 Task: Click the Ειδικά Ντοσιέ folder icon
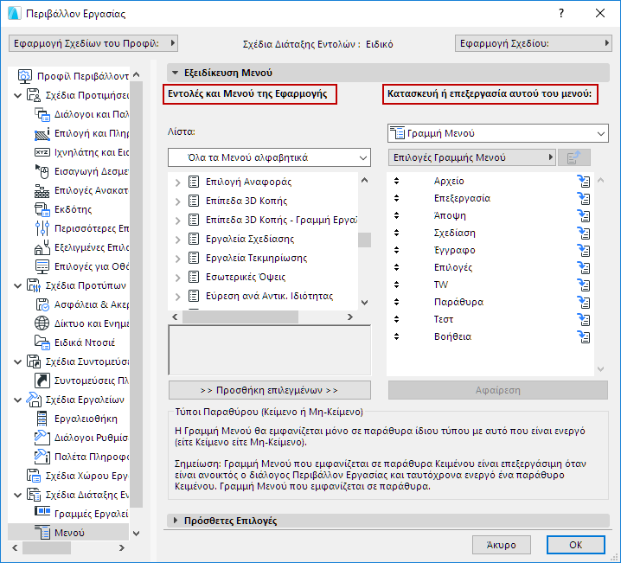(42, 342)
